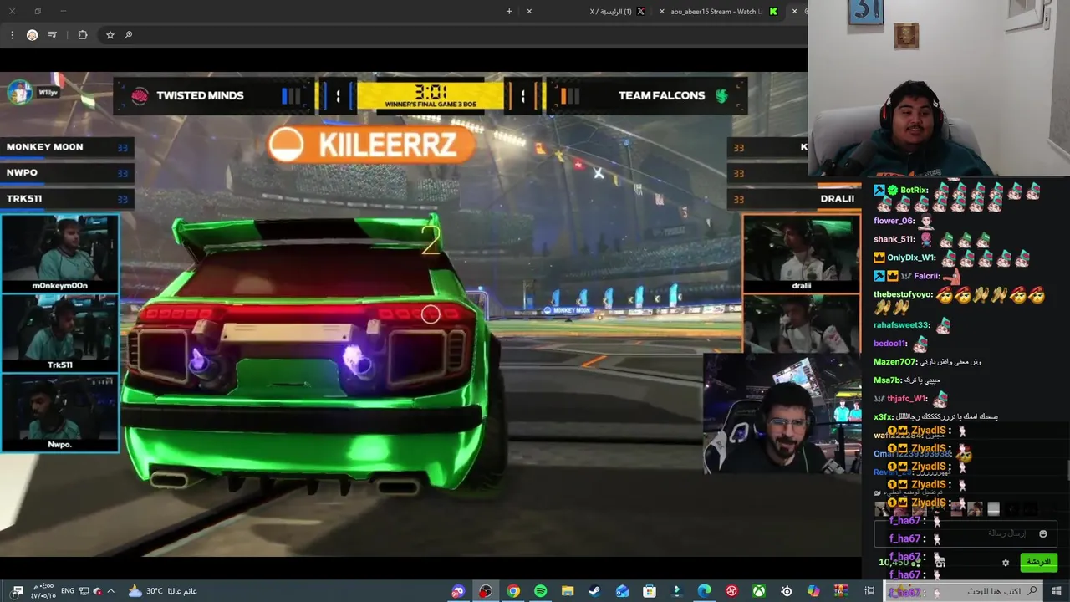Open the emoji picker in chat box
The height and width of the screenshot is (602, 1070).
(1042, 533)
